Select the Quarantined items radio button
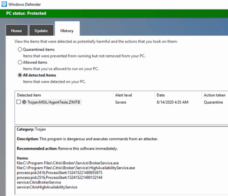The height and width of the screenshot is (196, 228). point(20,50)
